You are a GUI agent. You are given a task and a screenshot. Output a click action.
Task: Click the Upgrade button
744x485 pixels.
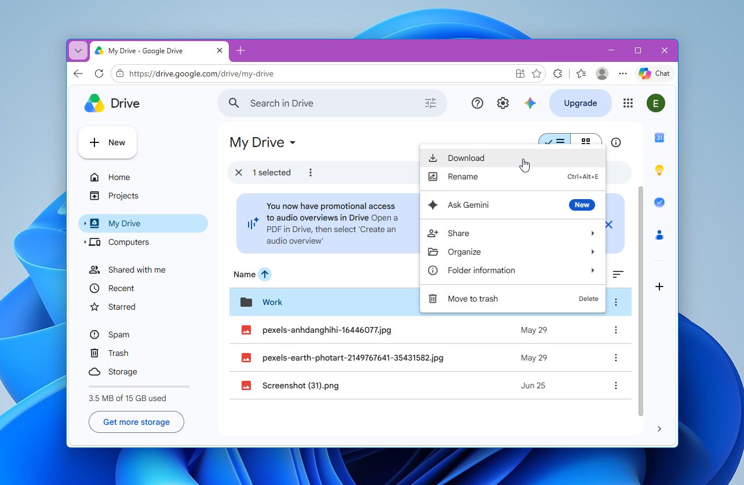[x=580, y=103]
